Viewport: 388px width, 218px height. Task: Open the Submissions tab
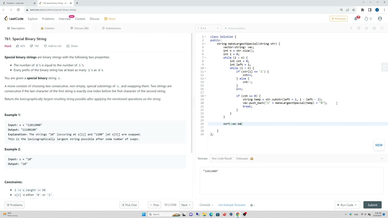click(x=111, y=28)
